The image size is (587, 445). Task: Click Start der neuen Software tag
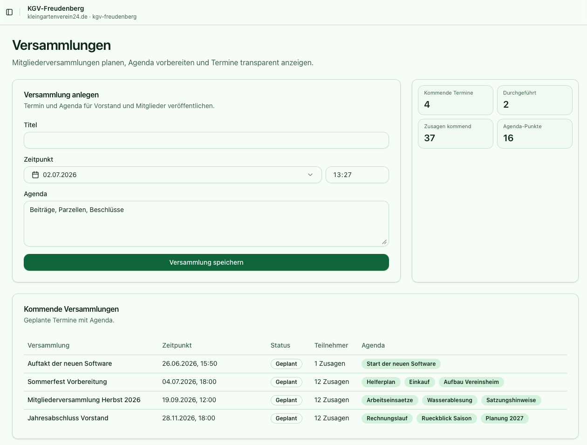click(x=401, y=364)
